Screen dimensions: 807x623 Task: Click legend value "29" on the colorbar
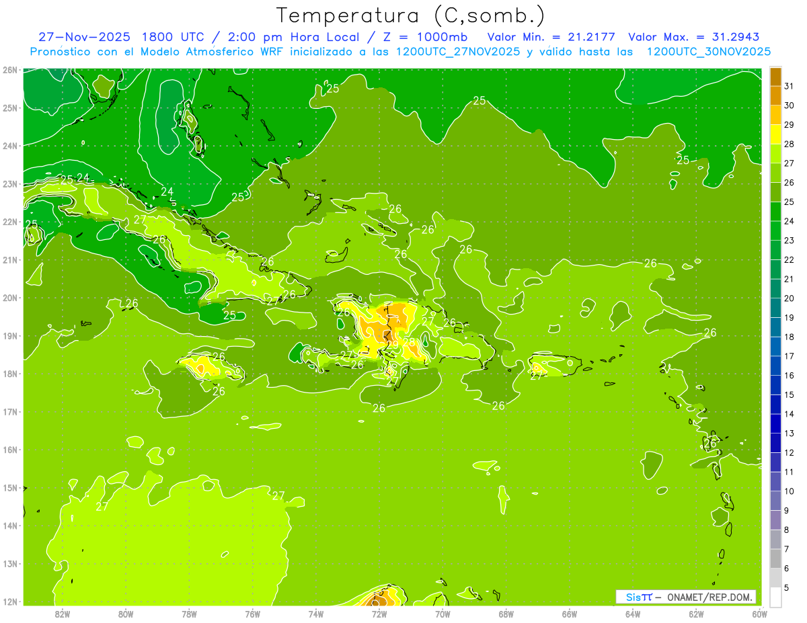(790, 124)
